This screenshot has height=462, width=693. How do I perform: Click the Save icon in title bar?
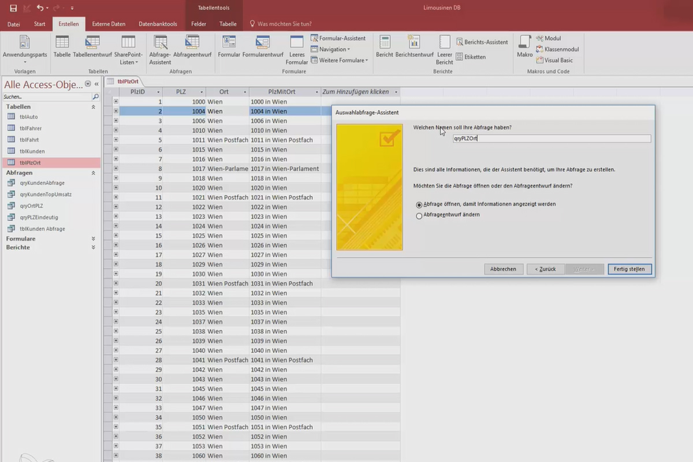coord(13,8)
